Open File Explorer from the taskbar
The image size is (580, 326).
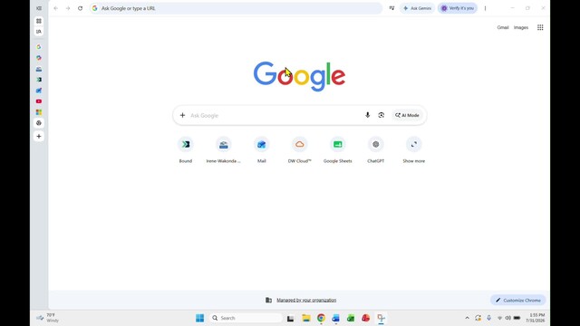306,318
